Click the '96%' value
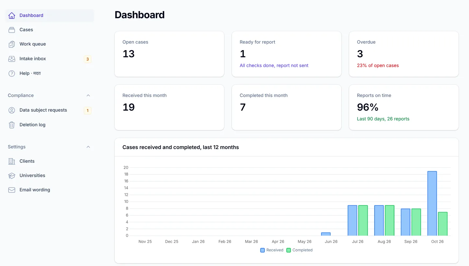The image size is (469, 266). click(368, 107)
